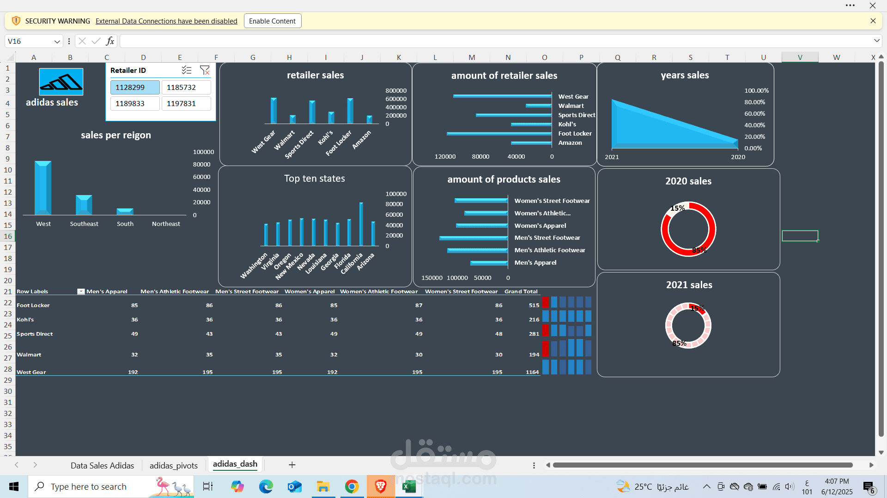Select the Sports Direct row label
This screenshot has width=887, height=498.
[x=35, y=334]
